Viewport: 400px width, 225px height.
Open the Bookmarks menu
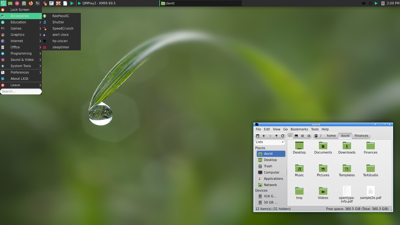click(299, 129)
